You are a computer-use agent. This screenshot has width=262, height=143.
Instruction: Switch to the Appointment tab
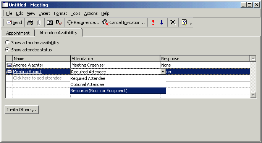(18, 33)
